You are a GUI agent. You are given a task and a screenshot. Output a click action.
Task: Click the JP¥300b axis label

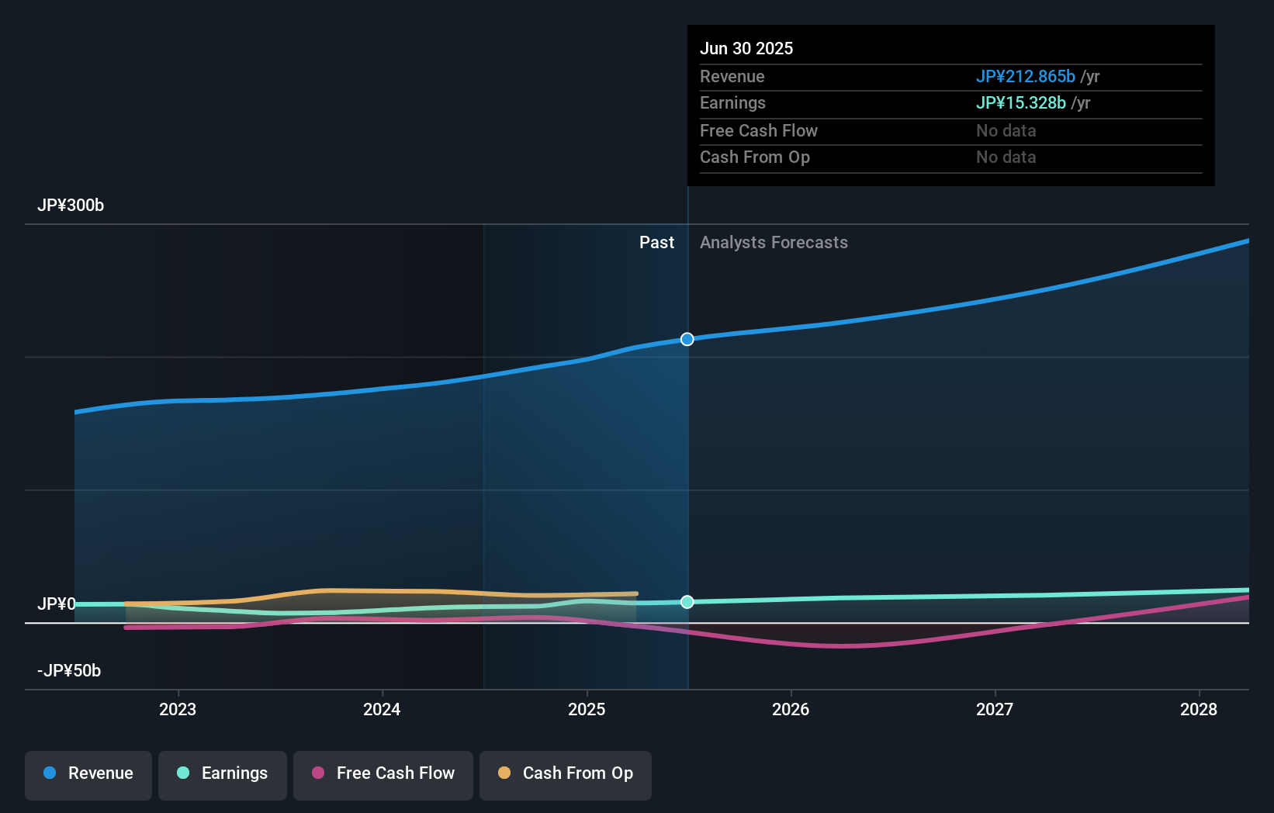(71, 205)
